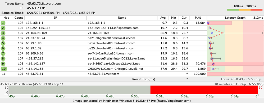This screenshot has width=264, height=103.
Task: Select name be14.clevohek02r.midwest.rr.com
Action: pos(111,43)
